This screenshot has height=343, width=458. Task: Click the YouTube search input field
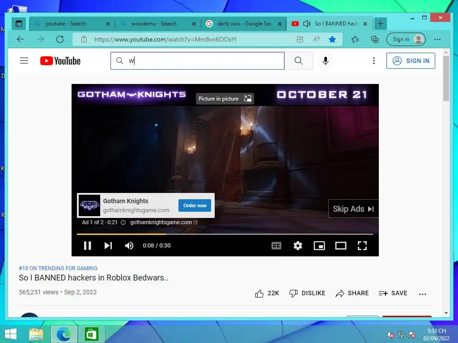point(197,61)
